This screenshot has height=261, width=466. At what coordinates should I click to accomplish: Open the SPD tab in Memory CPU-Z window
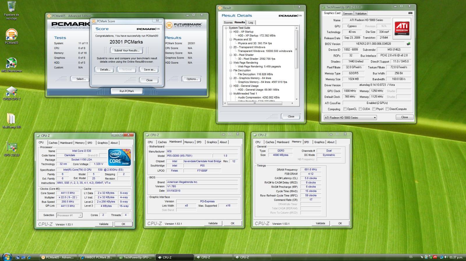click(x=306, y=142)
